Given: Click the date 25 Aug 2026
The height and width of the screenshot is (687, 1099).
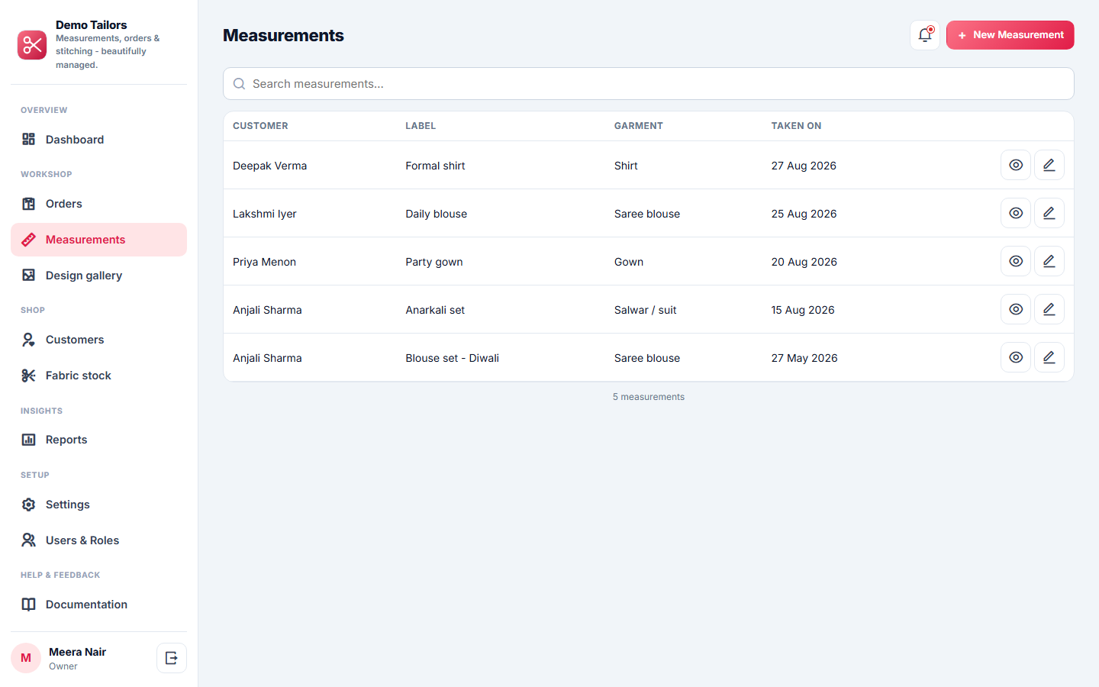Looking at the screenshot, I should (804, 214).
